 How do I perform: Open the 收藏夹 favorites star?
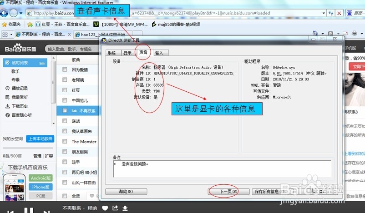coord(11,24)
